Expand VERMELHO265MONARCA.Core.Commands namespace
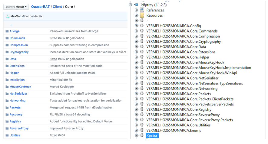Screen dimensions: 268x144 click(136, 31)
